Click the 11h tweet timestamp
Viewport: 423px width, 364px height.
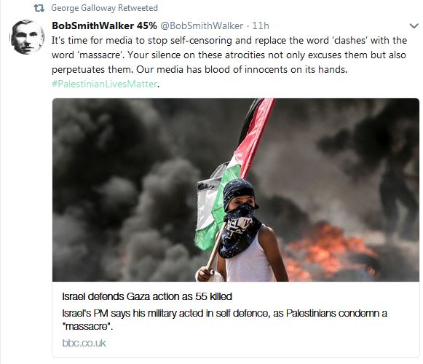(261, 26)
